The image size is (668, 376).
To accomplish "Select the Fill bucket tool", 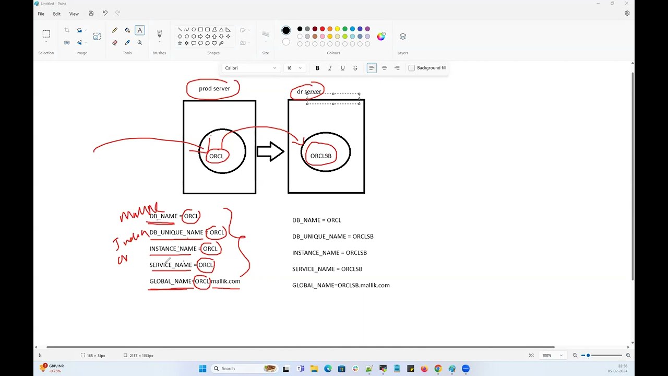I will [x=127, y=30].
